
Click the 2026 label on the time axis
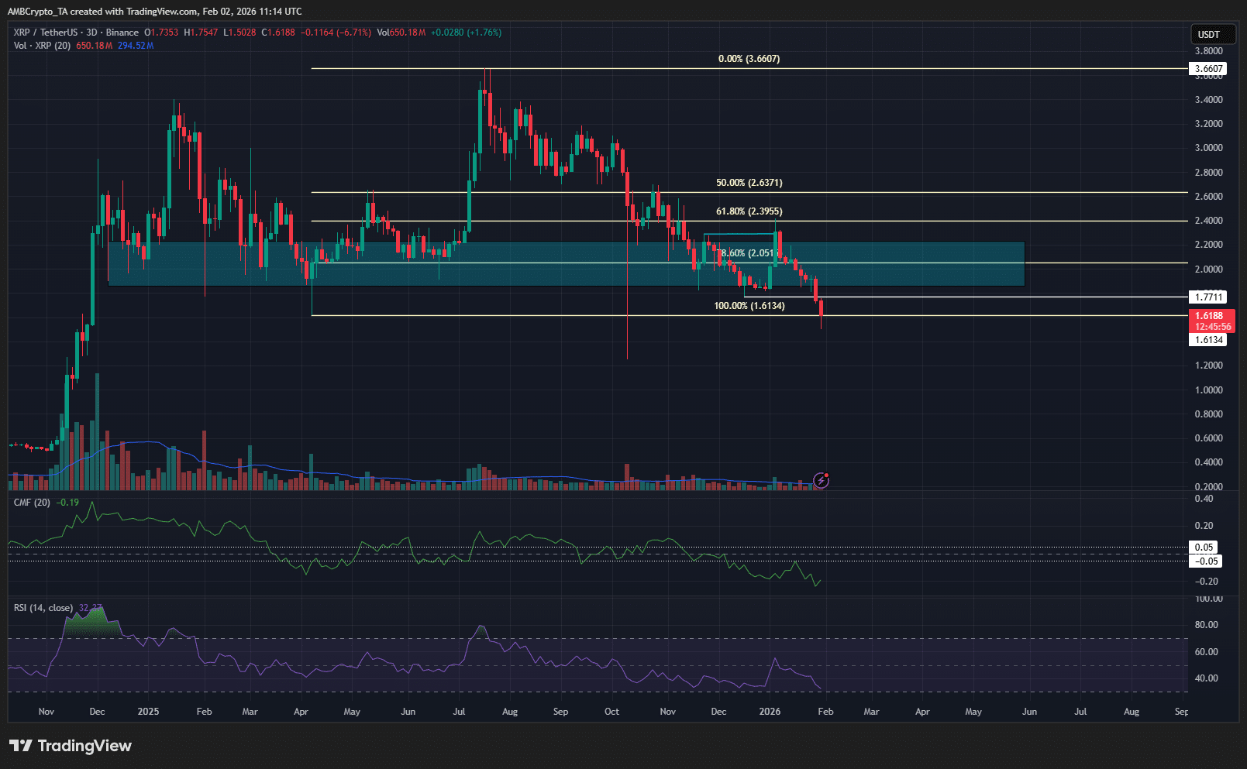770,712
